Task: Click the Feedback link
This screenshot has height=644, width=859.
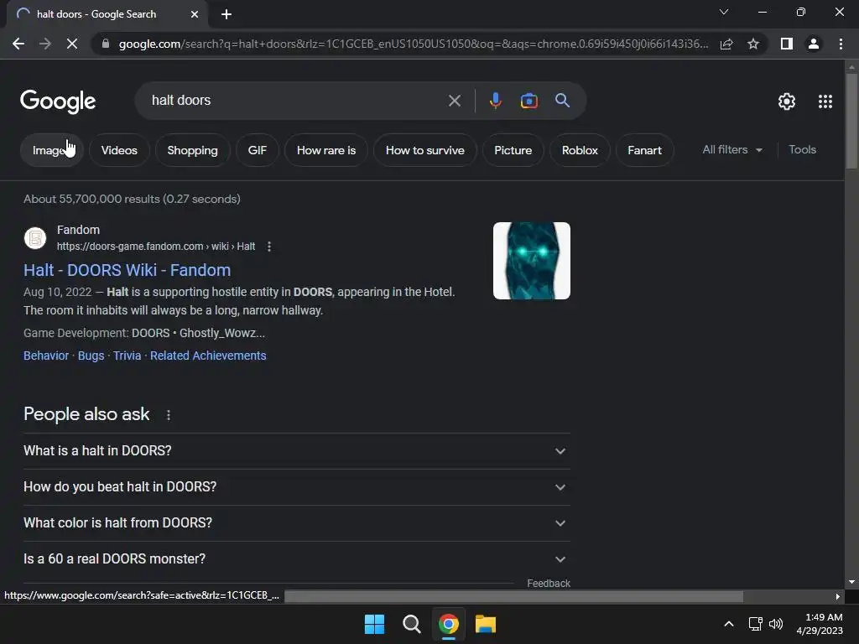Action: [549, 584]
